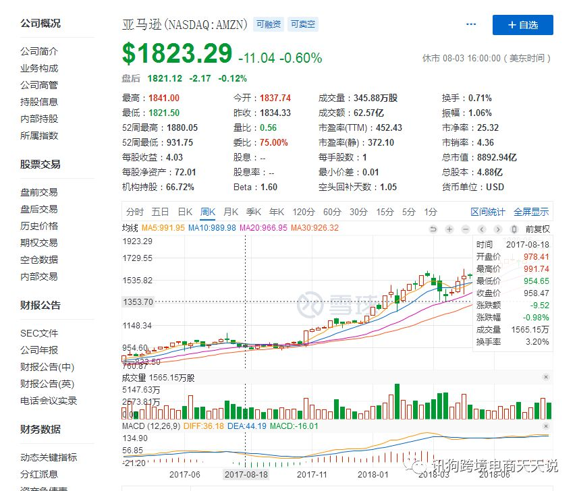This screenshot has height=491, width=577.
Task: Reset chart view with undo arrow icon
Action: click(433, 229)
